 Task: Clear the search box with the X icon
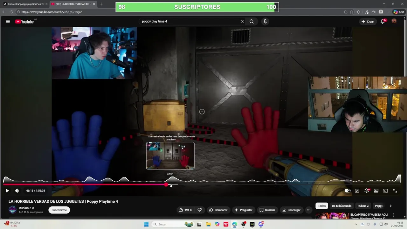[242, 21]
